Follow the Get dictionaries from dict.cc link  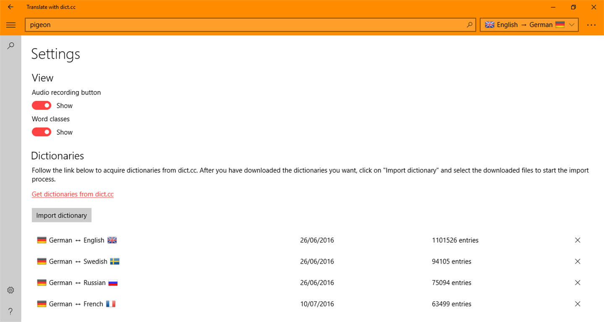tap(73, 194)
